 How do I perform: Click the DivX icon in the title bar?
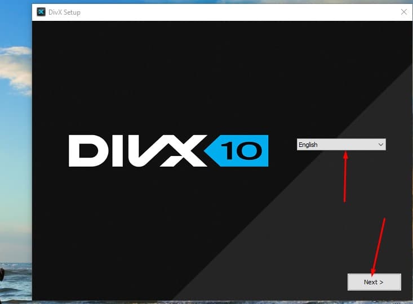pos(41,12)
